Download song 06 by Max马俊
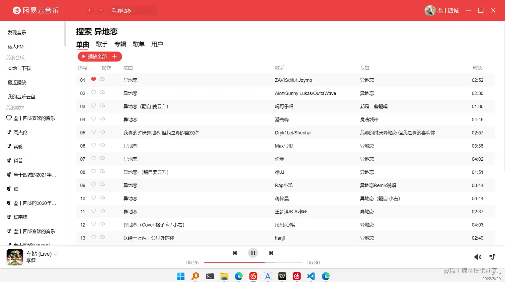This screenshot has height=282, width=505. click(x=102, y=145)
